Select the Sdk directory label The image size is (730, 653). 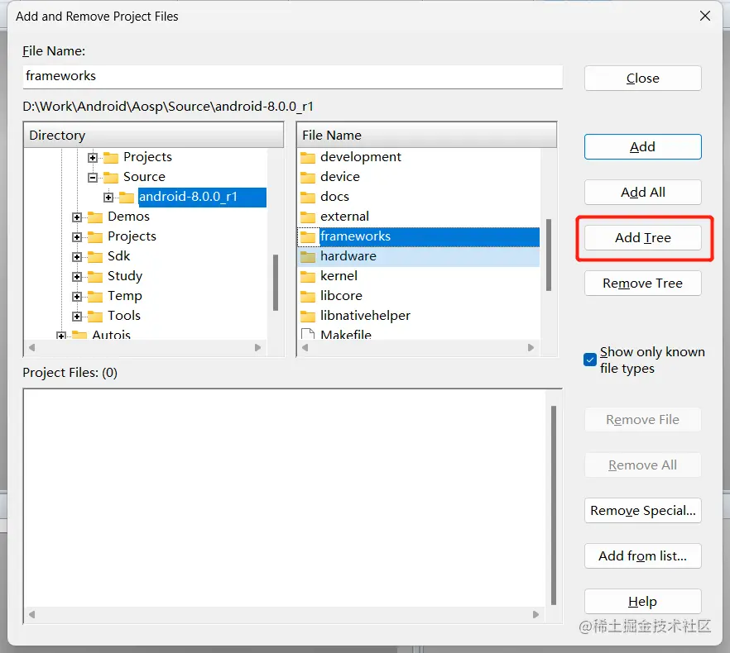pos(118,256)
